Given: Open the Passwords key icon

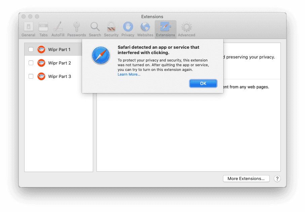Looking at the screenshot, I should 76,27.
